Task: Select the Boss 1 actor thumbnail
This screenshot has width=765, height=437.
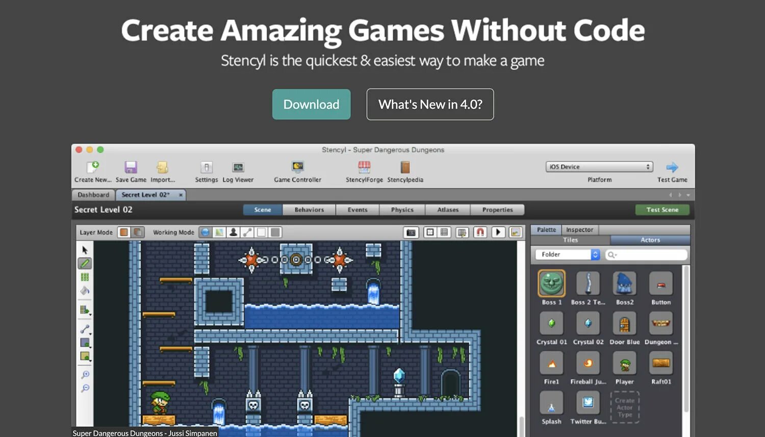Action: coord(552,283)
